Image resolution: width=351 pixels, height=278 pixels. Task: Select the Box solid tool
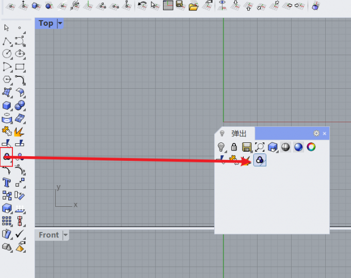click(x=7, y=105)
